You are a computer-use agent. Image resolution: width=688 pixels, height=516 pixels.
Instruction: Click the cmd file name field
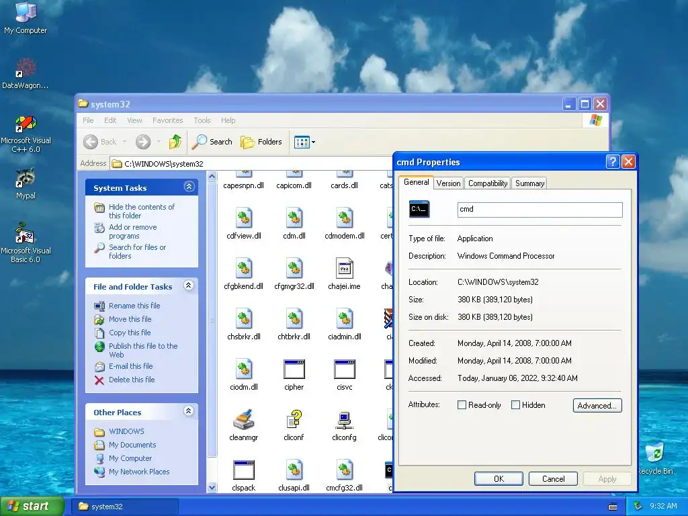tap(540, 210)
